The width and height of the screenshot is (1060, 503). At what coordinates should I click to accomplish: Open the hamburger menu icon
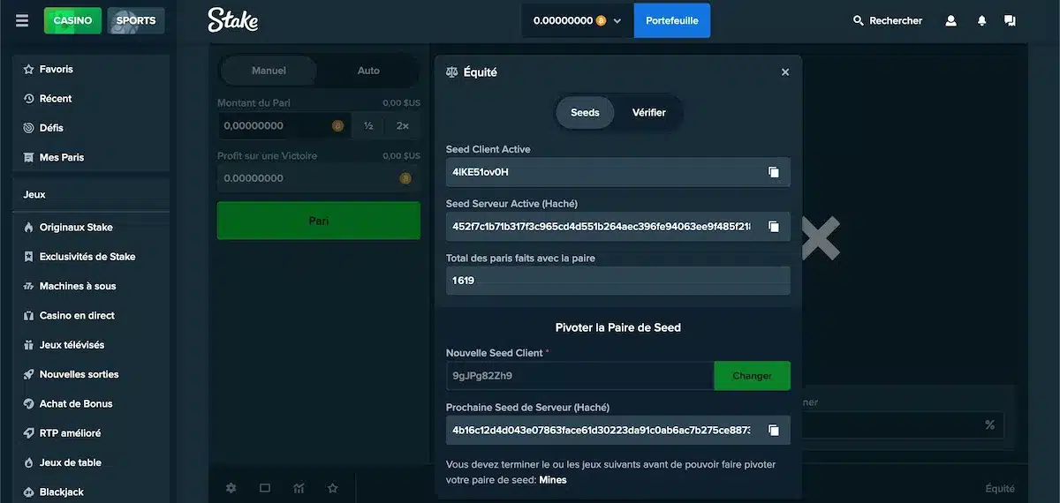22,20
